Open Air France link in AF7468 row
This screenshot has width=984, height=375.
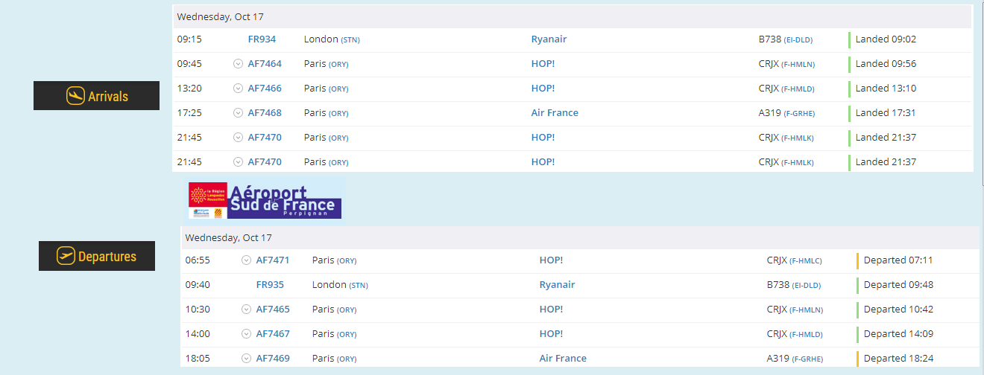point(555,113)
